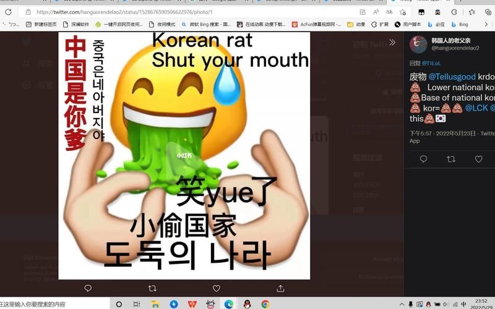The height and width of the screenshot is (309, 495).
Task: Open the QQ penguin icon in taskbar
Action: click(247, 304)
